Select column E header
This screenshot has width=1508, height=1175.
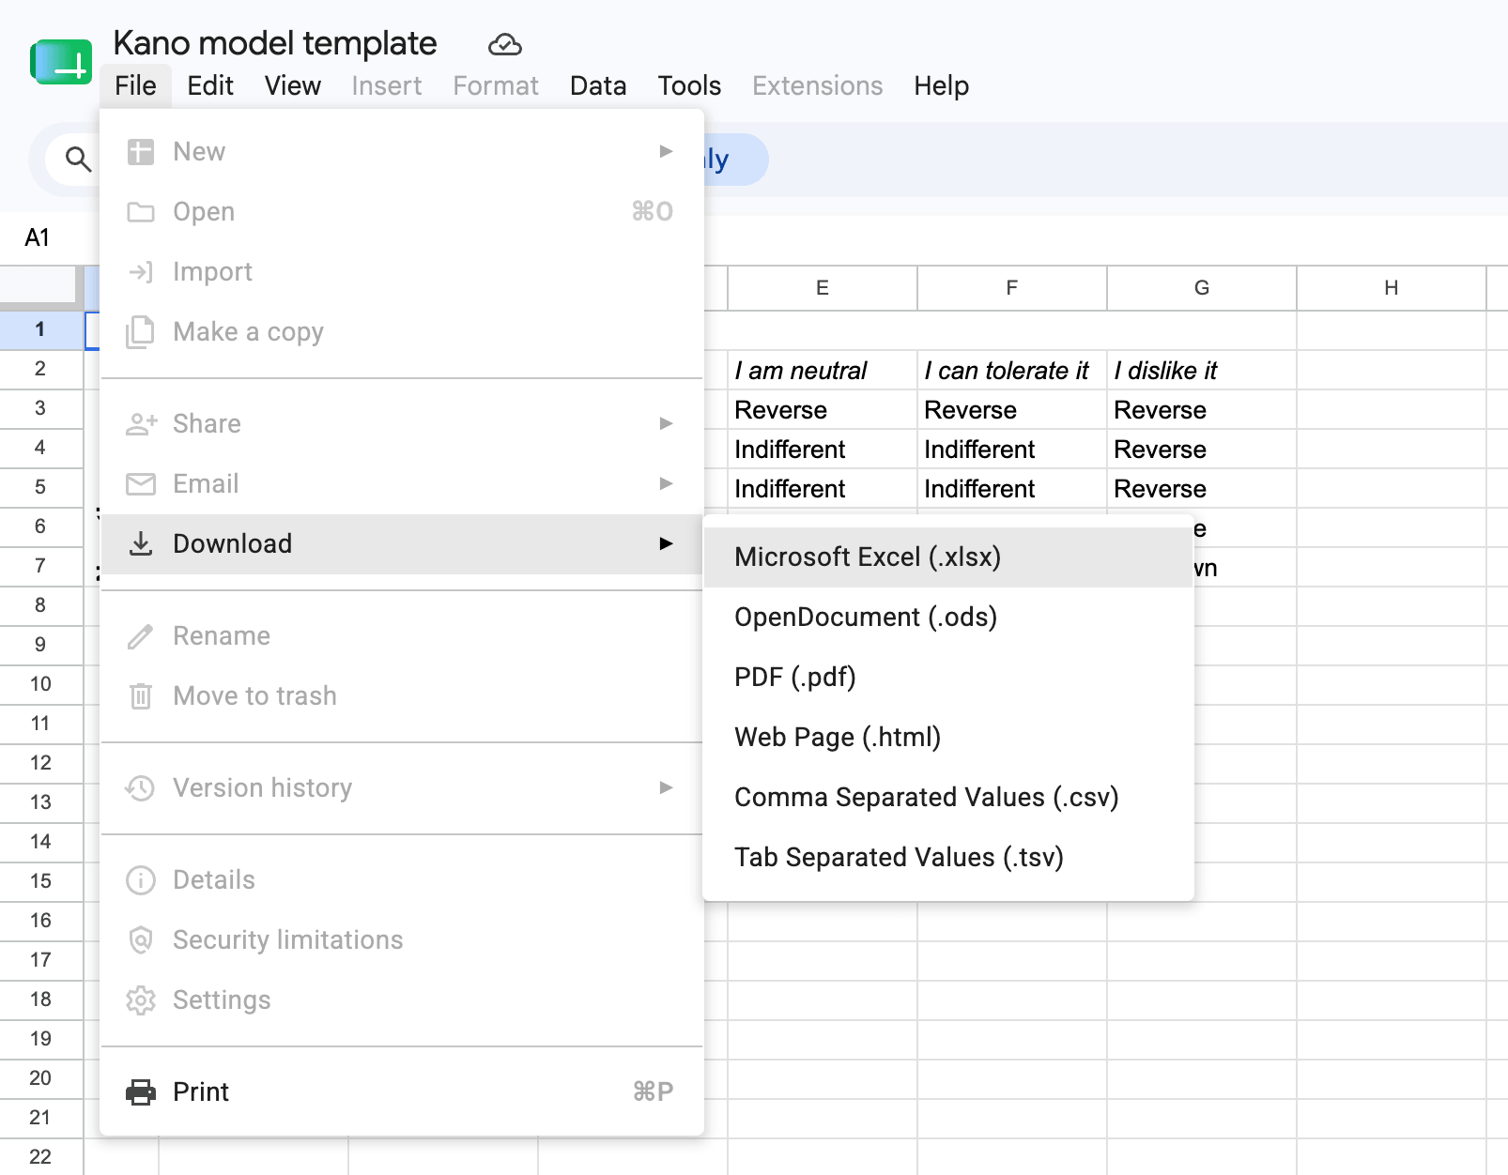823,288
